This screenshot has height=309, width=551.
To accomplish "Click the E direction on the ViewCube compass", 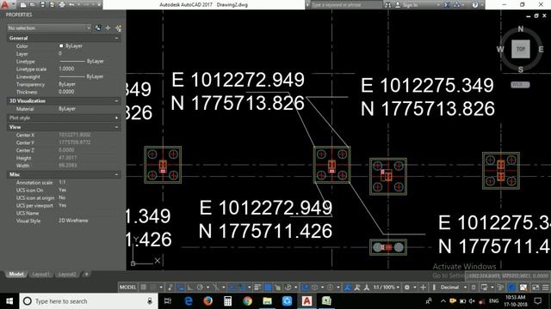I will (x=541, y=49).
